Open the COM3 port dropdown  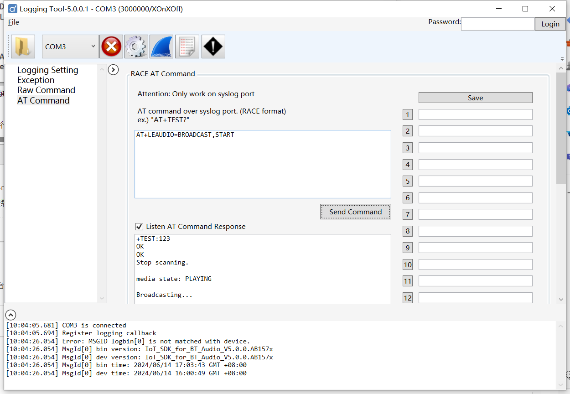click(70, 47)
